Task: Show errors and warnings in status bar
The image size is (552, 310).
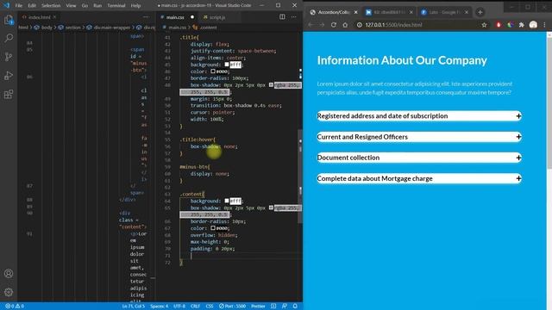Action: coord(15,307)
